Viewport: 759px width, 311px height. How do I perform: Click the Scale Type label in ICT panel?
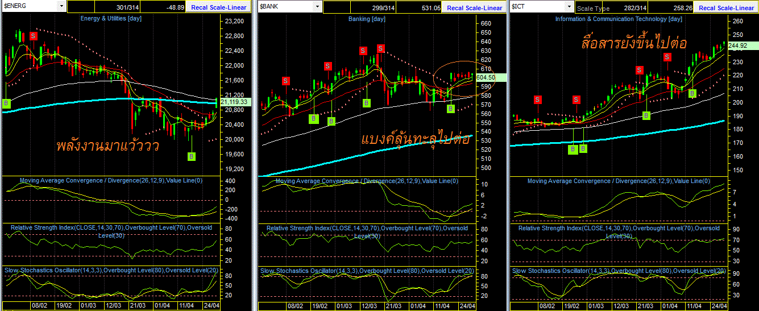592,9
